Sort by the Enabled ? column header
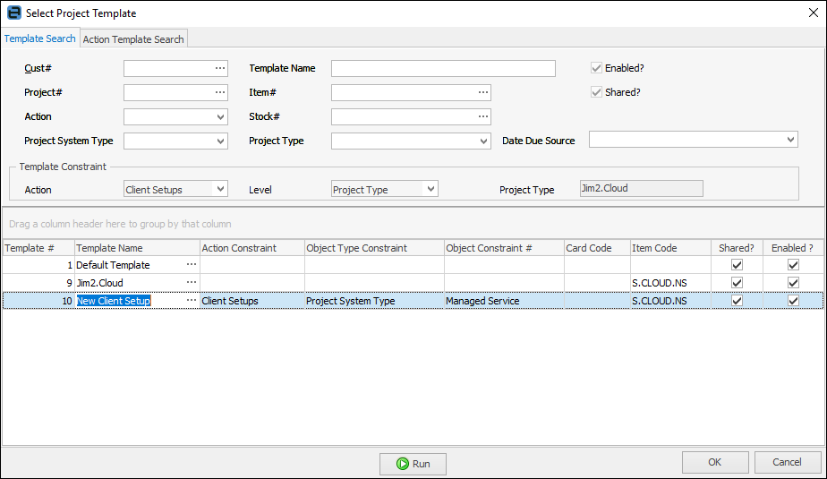Viewport: 827px width, 479px height. coord(793,248)
